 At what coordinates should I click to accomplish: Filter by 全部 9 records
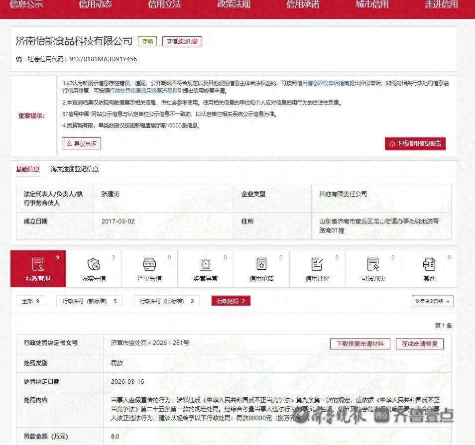tap(30, 301)
